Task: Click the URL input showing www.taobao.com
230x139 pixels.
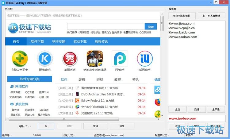Action: 197,118
